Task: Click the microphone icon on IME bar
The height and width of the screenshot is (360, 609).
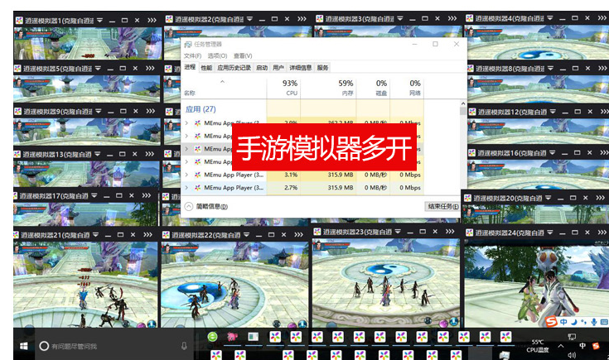Action: point(594,322)
